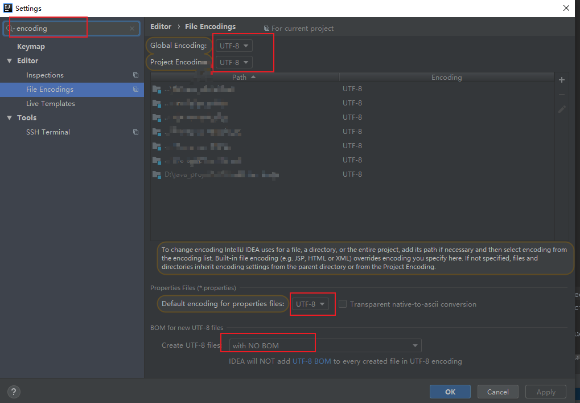
Task: Click the add path plus icon
Action: click(562, 80)
